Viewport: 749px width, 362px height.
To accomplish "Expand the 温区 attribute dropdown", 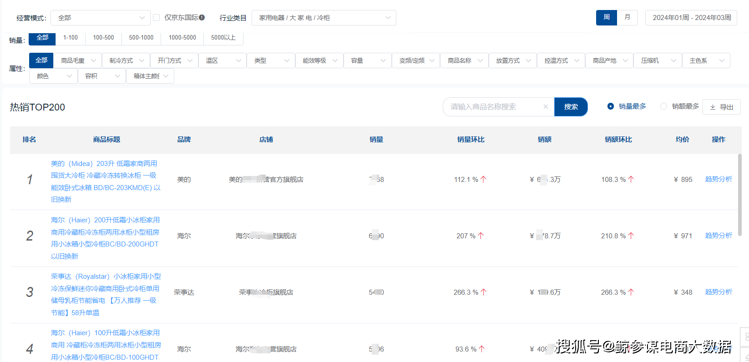I will pos(223,60).
